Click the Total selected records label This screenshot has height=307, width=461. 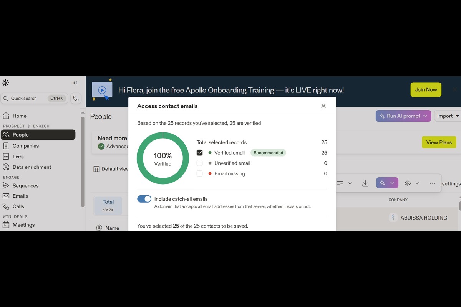[222, 142]
